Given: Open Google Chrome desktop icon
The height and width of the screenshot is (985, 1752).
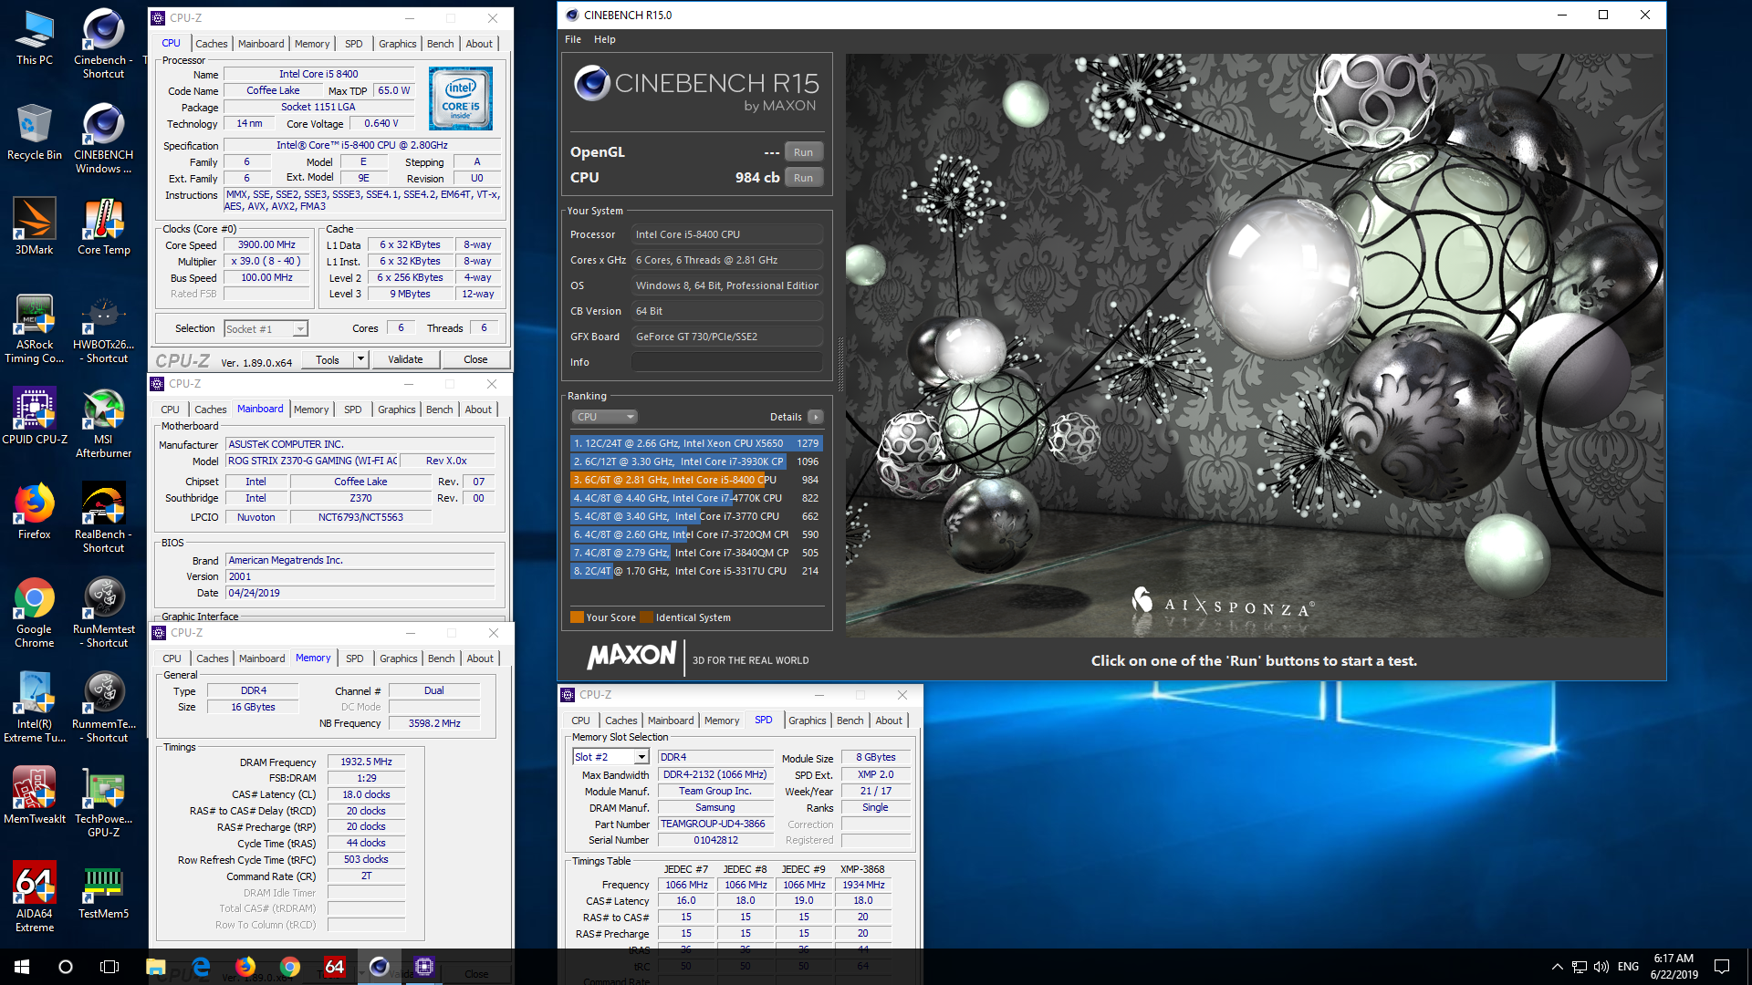Looking at the screenshot, I should (x=35, y=613).
